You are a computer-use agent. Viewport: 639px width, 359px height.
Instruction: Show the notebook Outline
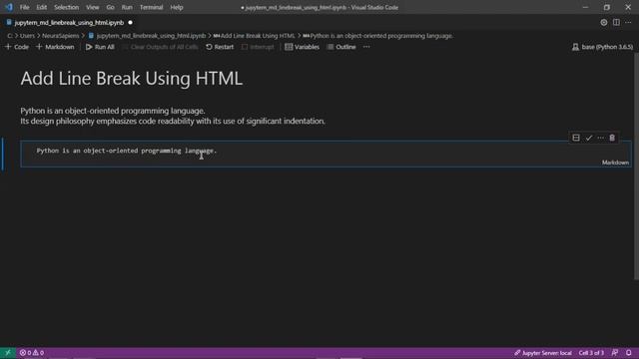tap(341, 47)
